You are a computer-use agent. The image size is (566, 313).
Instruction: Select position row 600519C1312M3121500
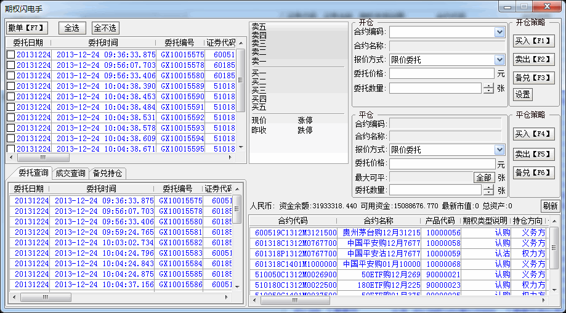[x=398, y=232]
